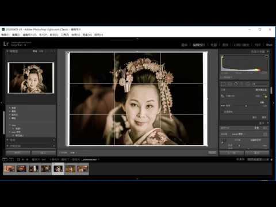This screenshot has height=207, width=276.
Task: Click Close in the crop tool panel
Action: (x=264, y=117)
